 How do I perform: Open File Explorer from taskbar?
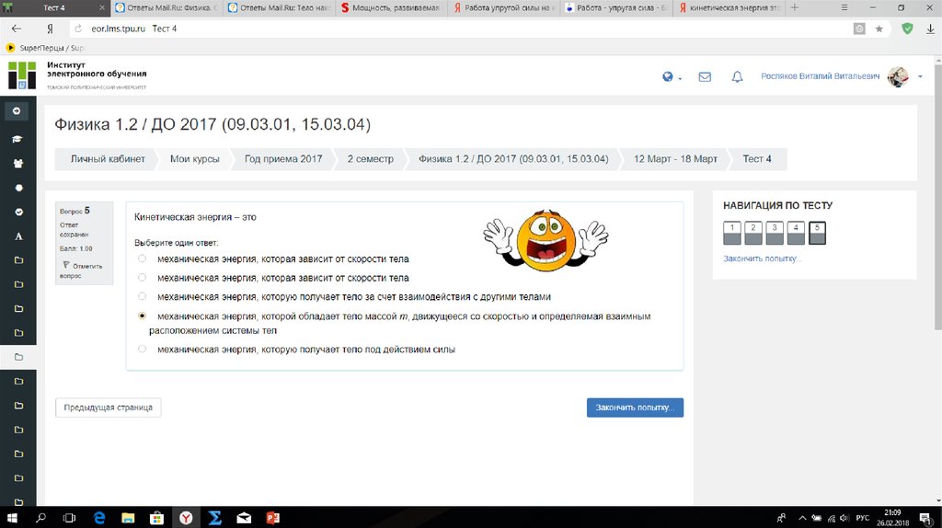(128, 517)
